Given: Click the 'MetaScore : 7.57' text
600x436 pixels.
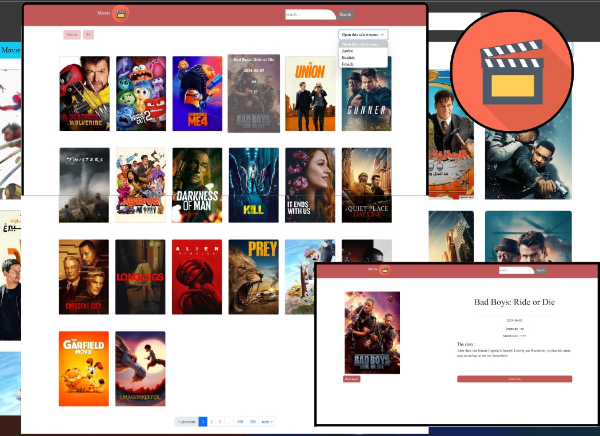Looking at the screenshot, I should coord(515,336).
